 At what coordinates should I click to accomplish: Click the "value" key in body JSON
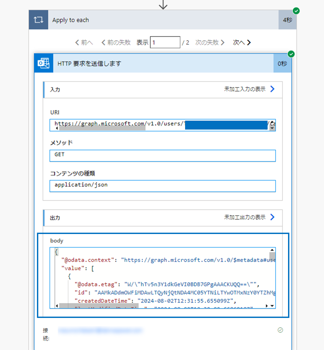coord(73,268)
